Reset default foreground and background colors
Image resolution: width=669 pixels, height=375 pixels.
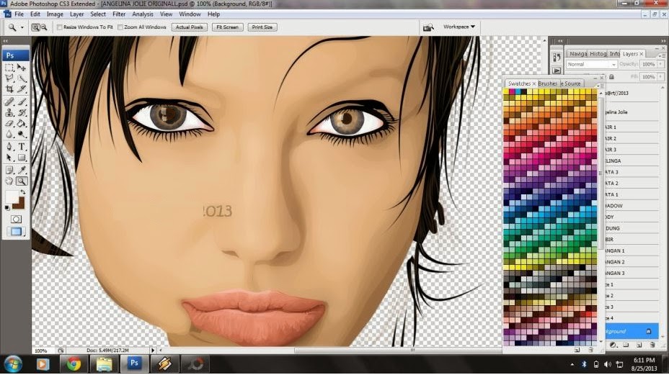click(x=7, y=207)
